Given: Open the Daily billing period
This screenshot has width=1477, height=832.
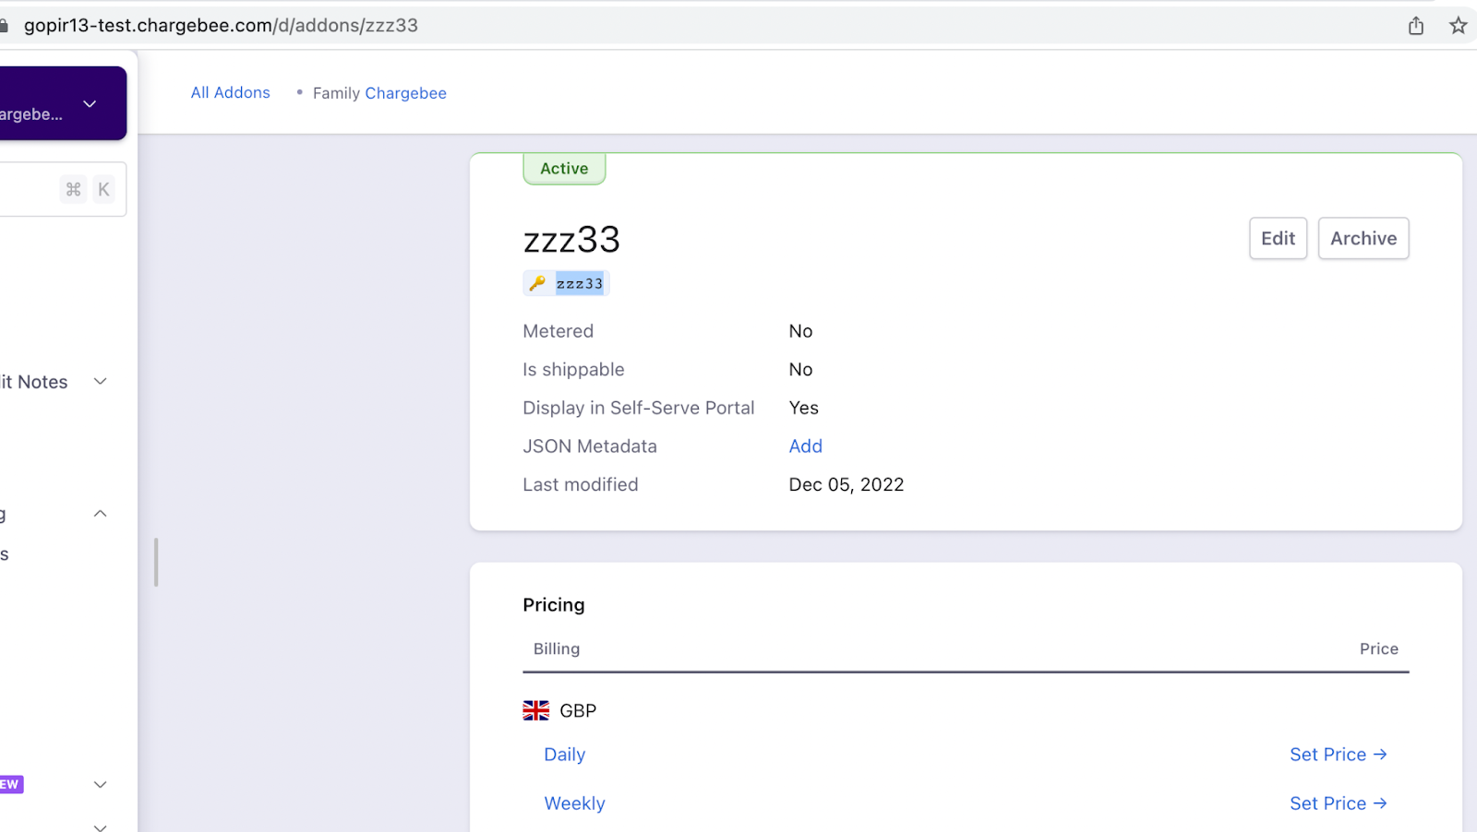Looking at the screenshot, I should point(564,755).
